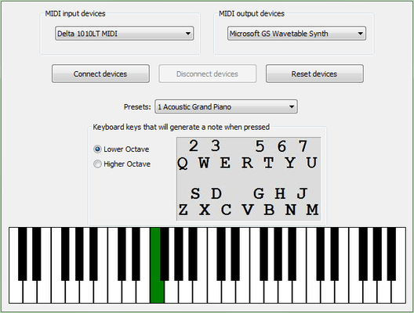Open the MIDI input devices dropdown
Screen dimensions: 414x313
(x=125, y=34)
